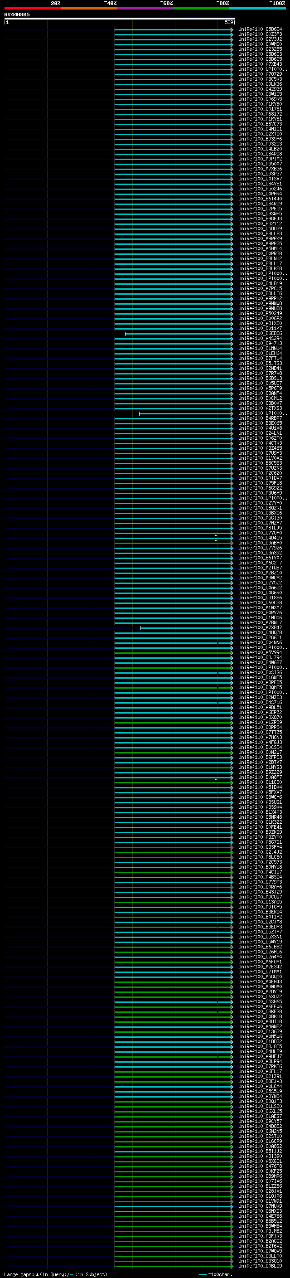Click the orange ~40% identity legend bar
Screen dimensions: 290x1278
coord(89,8)
